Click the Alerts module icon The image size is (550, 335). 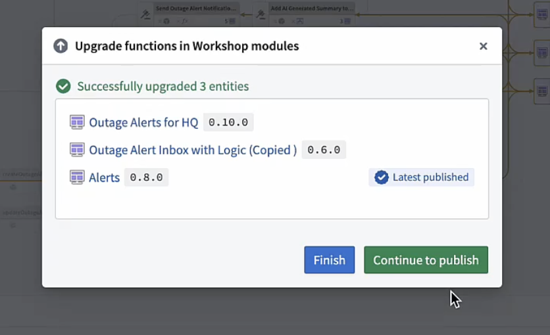click(x=77, y=177)
